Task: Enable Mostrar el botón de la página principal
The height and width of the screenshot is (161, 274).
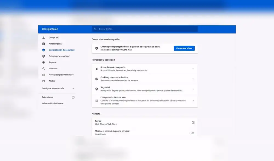Action: tap(192, 133)
